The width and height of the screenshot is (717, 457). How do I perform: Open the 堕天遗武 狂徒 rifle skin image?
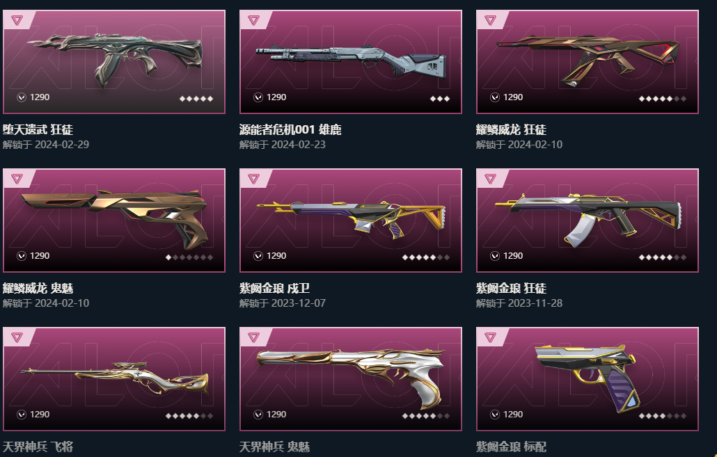[x=114, y=58]
